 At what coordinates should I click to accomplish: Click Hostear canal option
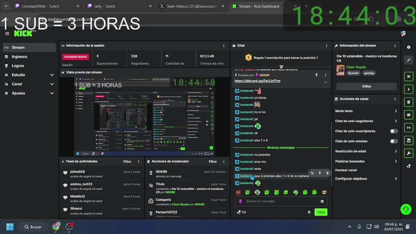coord(346,170)
